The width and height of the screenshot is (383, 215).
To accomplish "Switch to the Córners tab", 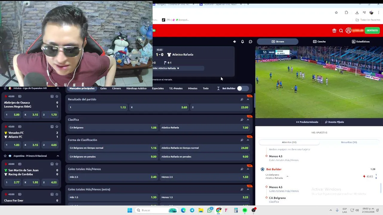I will 116,88.
